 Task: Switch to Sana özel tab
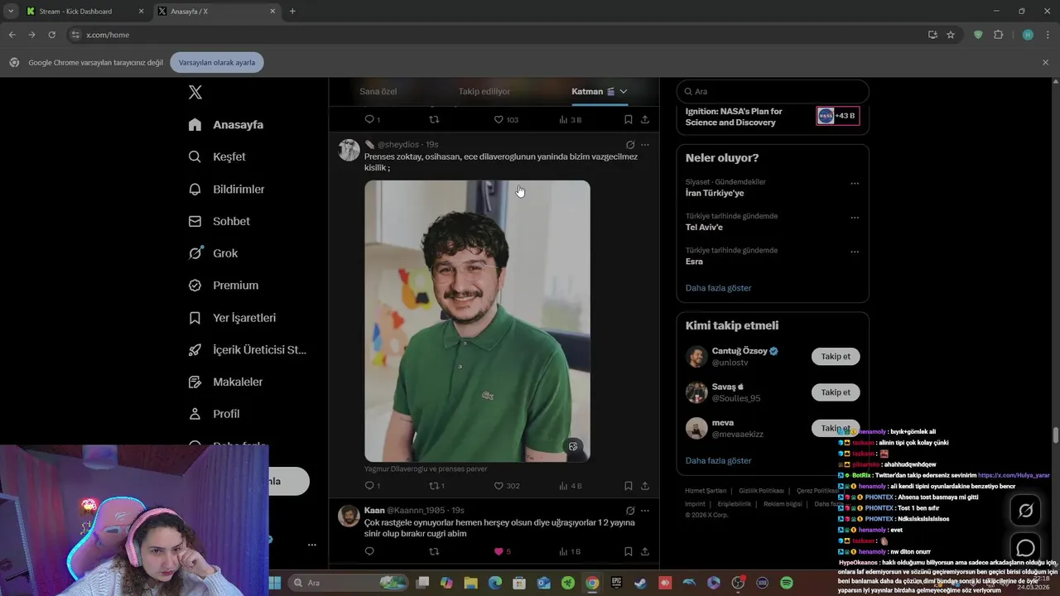point(378,91)
